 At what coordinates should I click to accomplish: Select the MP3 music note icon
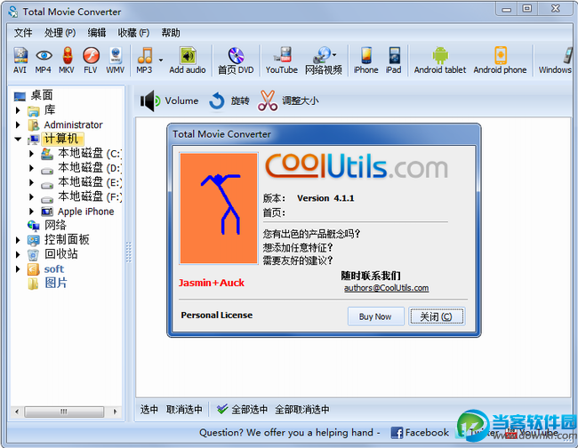point(144,56)
